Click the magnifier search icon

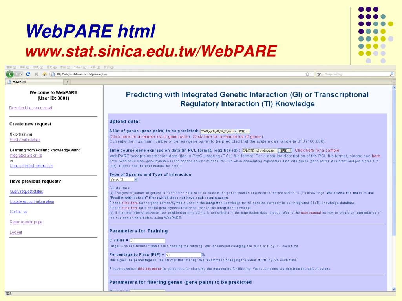pos(391,74)
